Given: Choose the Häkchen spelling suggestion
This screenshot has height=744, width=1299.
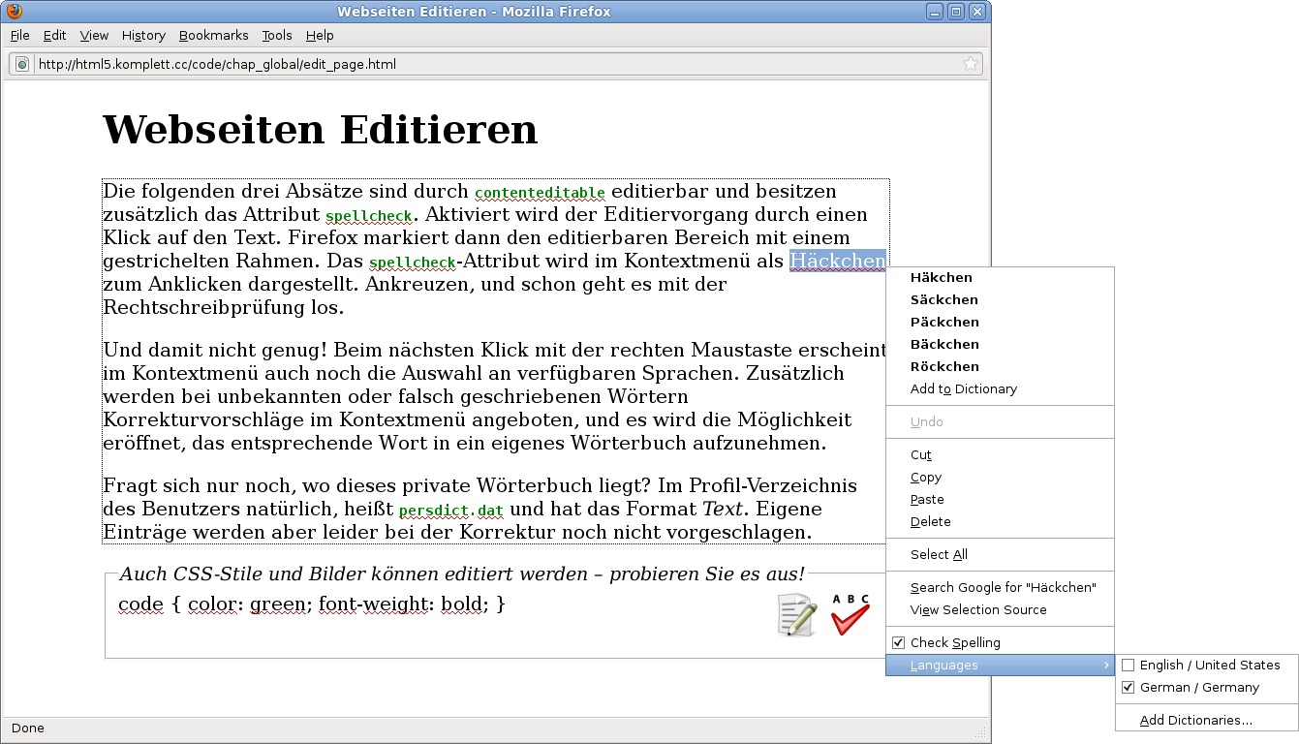Looking at the screenshot, I should click(941, 277).
